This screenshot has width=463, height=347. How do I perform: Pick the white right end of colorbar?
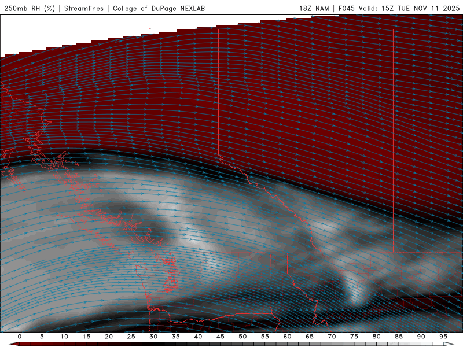coord(449,344)
